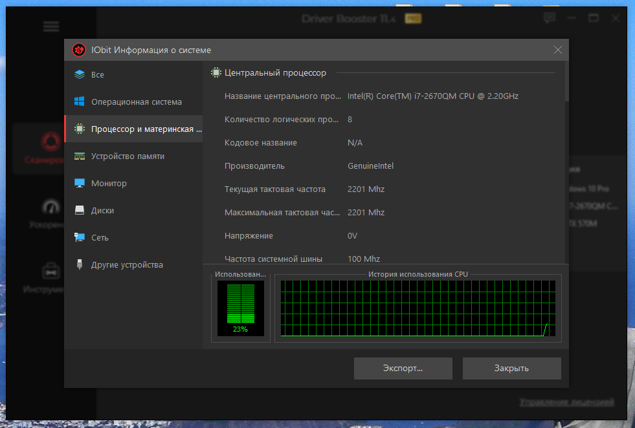Screen dimensions: 635x428
Task: Click the RAM module icon for Устройство памяти
Action: click(80, 156)
